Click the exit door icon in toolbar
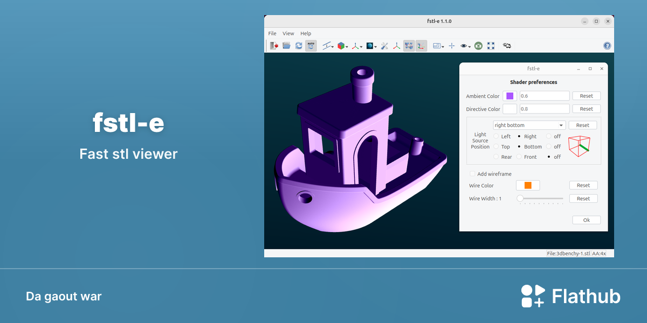647x323 pixels. tap(274, 46)
